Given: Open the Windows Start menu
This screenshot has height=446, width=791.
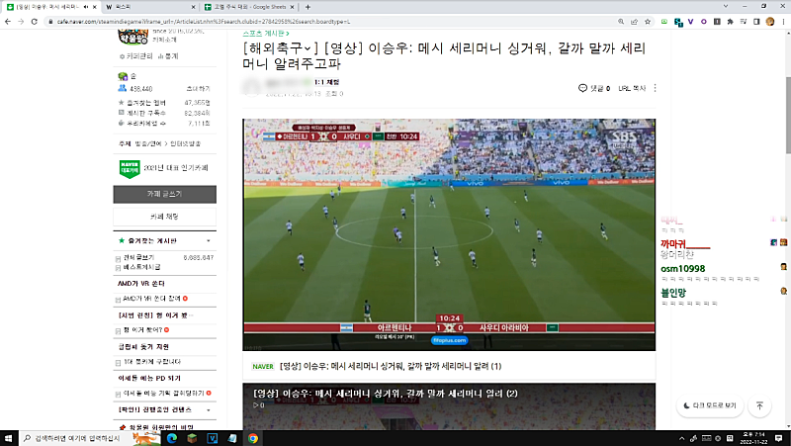Looking at the screenshot, I should pyautogui.click(x=9, y=438).
